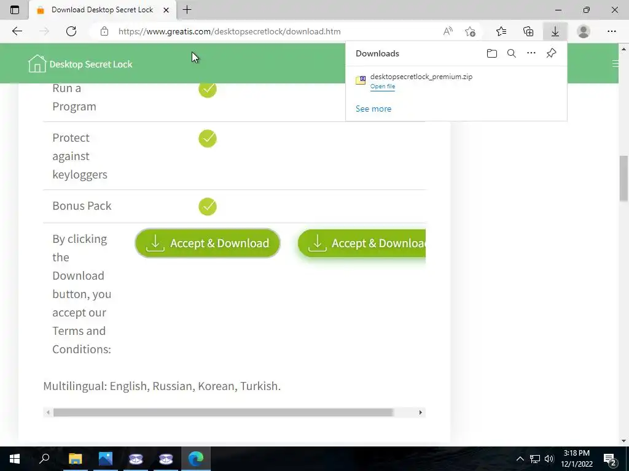This screenshot has width=629, height=471.
Task: Open taskbar search magnifier
Action: (44, 459)
